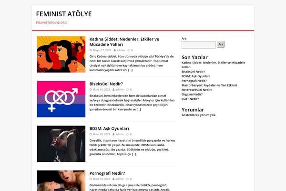Open admin author link on Biseksüel Nedir? post
The height and width of the screenshot is (191, 286).
[120, 90]
